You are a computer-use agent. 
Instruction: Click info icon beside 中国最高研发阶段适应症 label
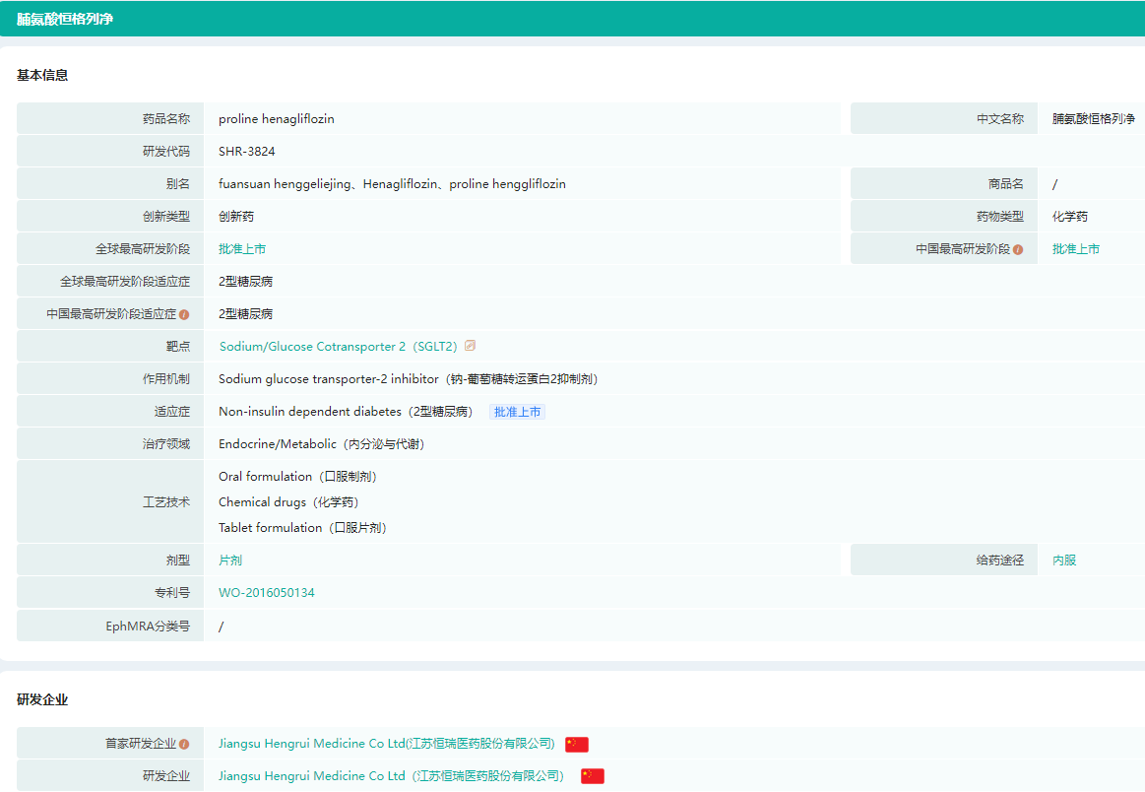tap(184, 314)
